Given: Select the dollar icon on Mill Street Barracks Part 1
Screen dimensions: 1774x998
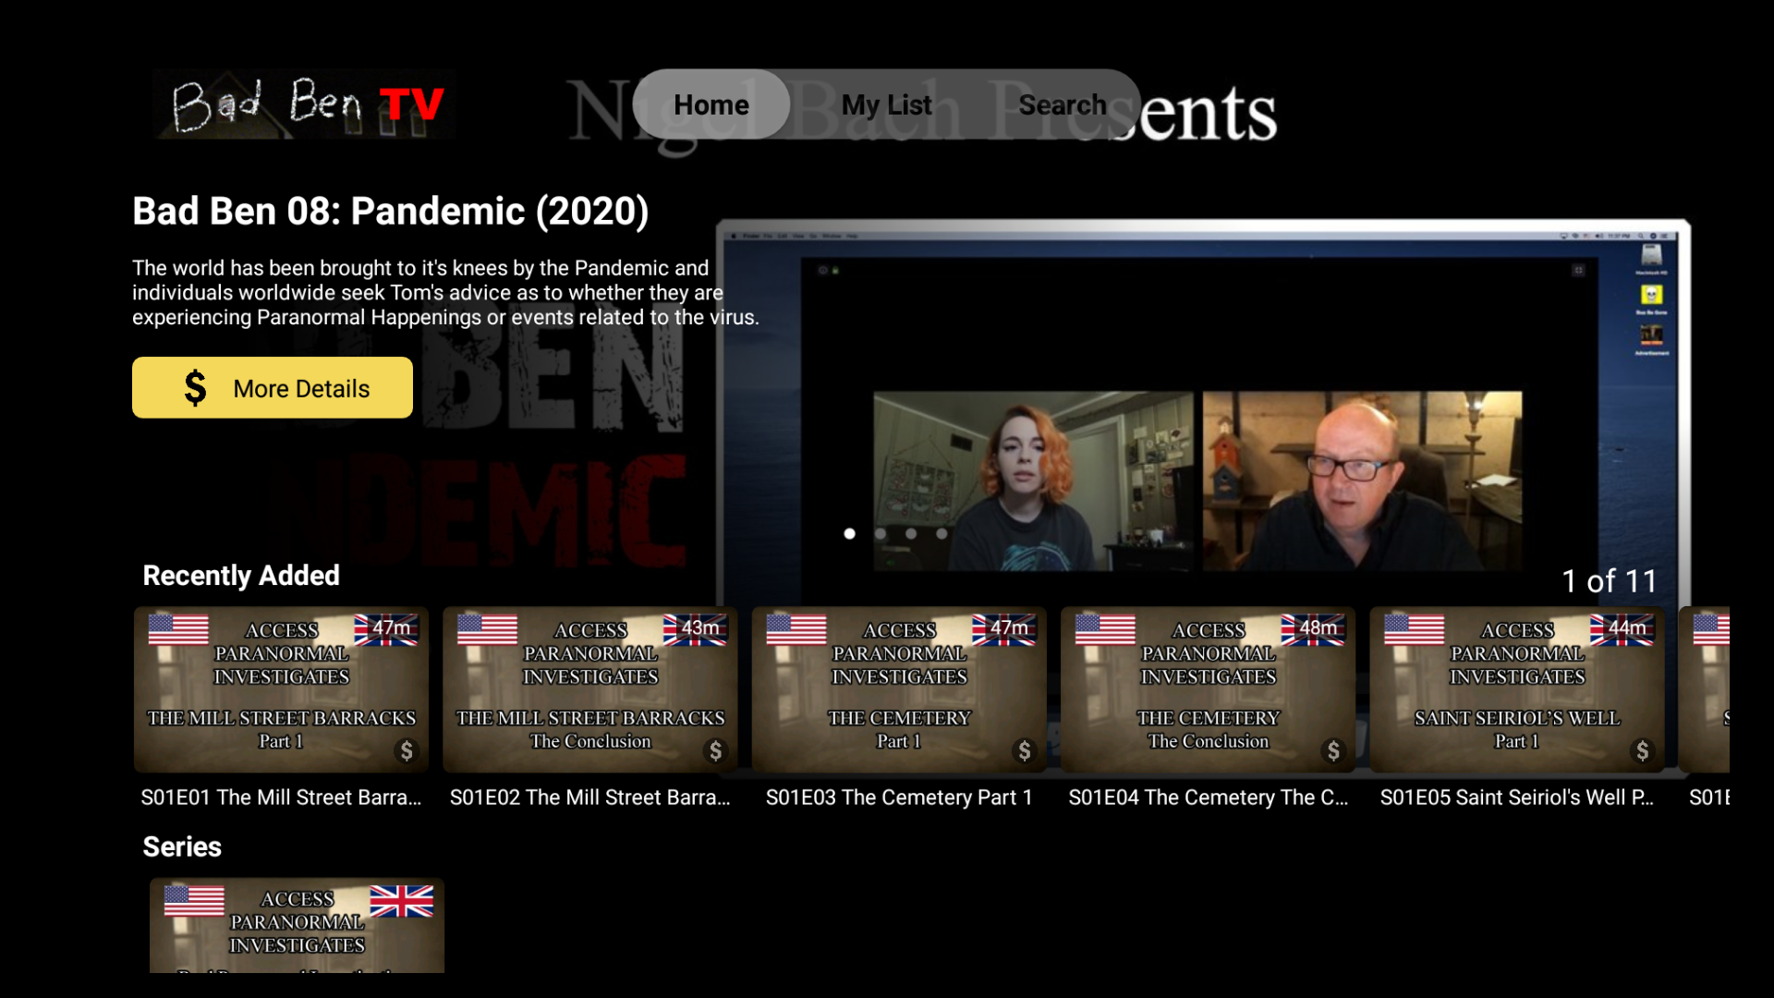Looking at the screenshot, I should (406, 751).
